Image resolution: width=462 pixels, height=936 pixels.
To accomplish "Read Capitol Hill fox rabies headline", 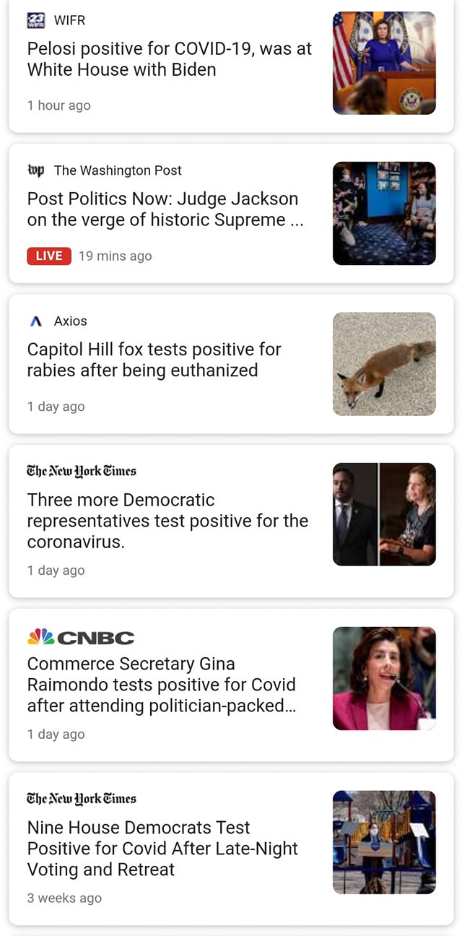I will point(154,360).
